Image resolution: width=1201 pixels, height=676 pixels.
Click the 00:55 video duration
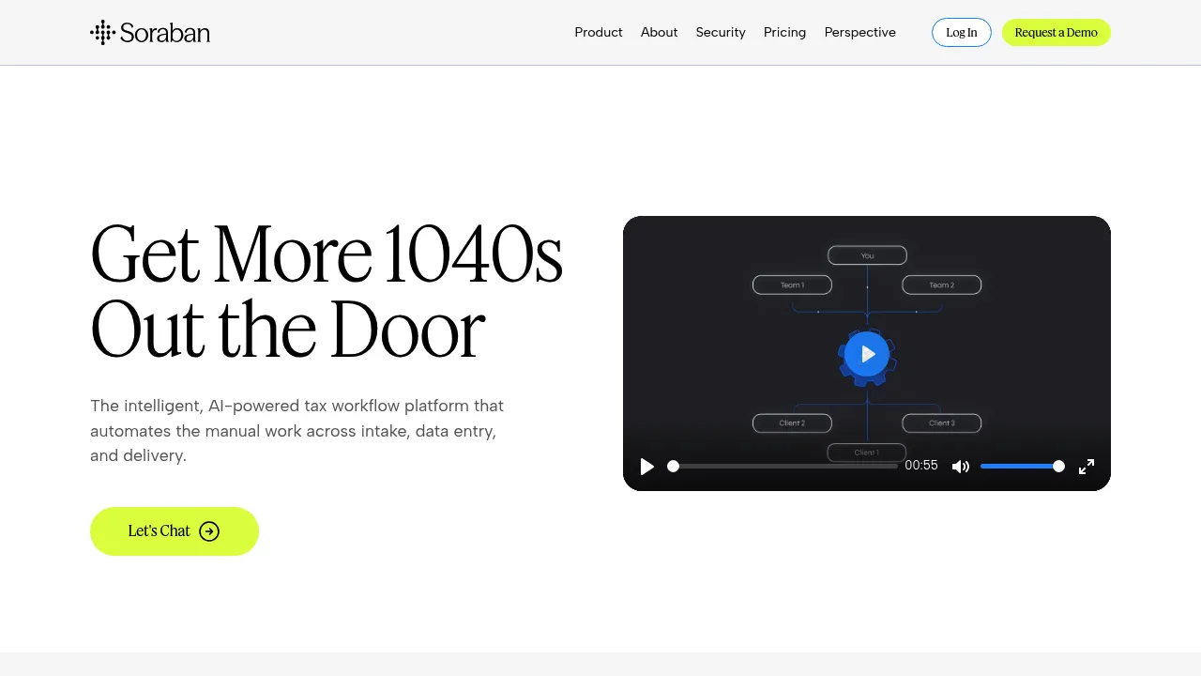pos(921,466)
